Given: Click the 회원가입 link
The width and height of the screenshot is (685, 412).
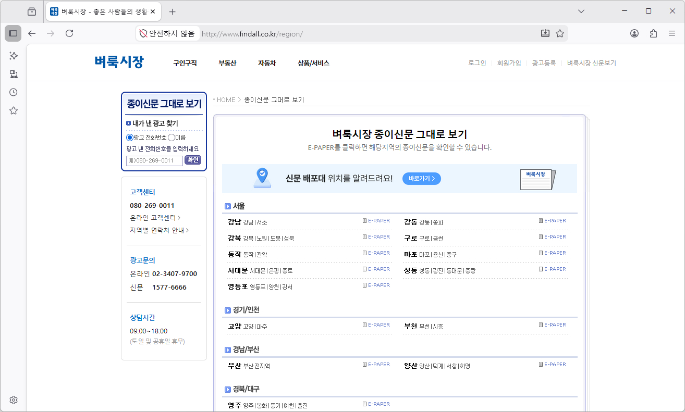Looking at the screenshot, I should [x=509, y=63].
